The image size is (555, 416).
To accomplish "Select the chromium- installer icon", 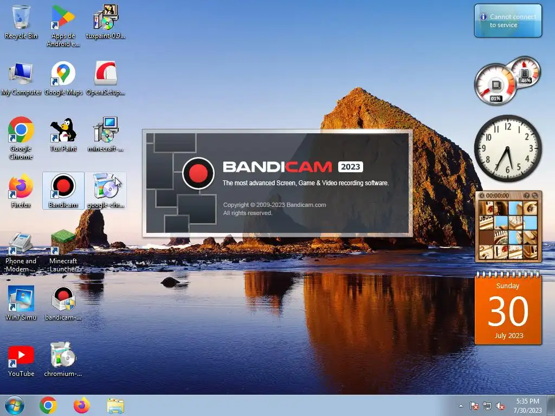I will pos(63,360).
